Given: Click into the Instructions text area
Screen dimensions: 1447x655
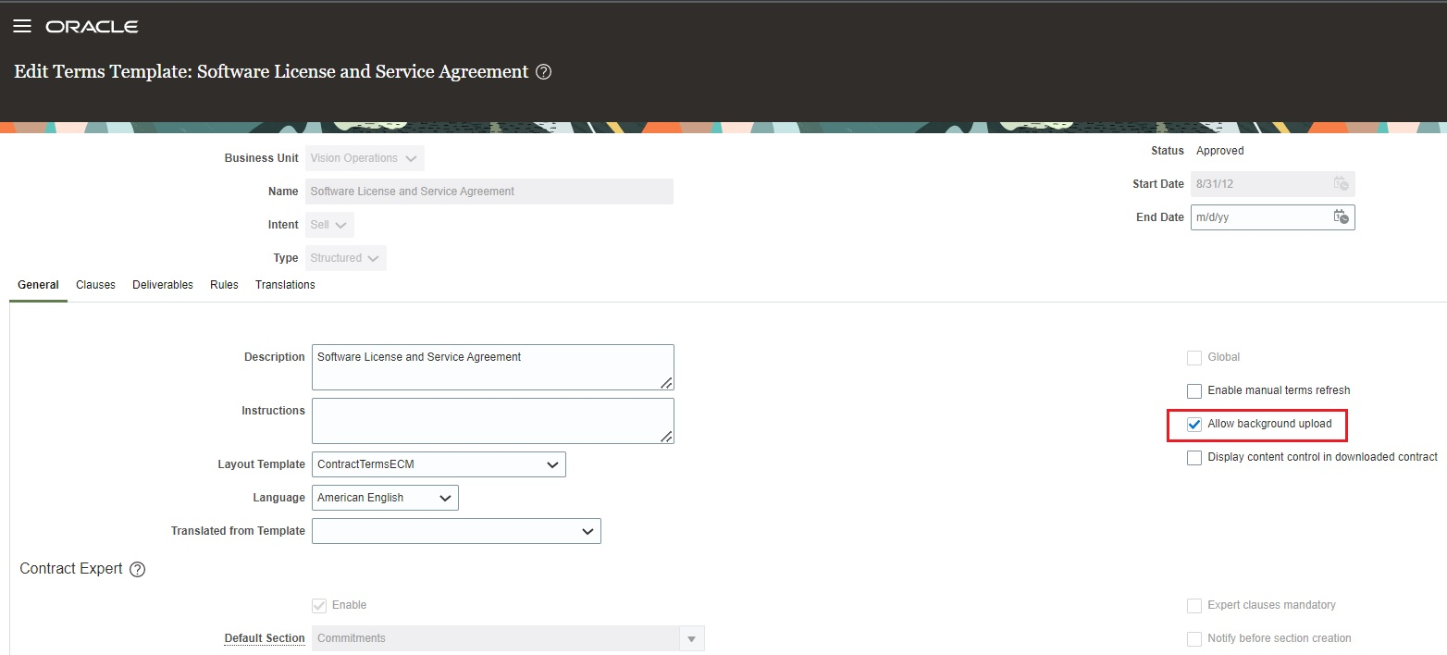Looking at the screenshot, I should [x=492, y=421].
